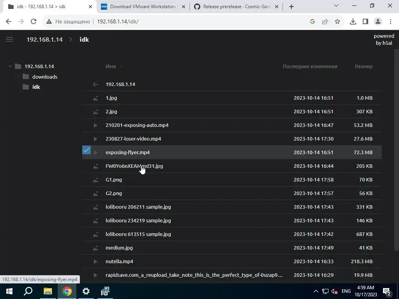Open the file nutella.mp4

pos(119,261)
